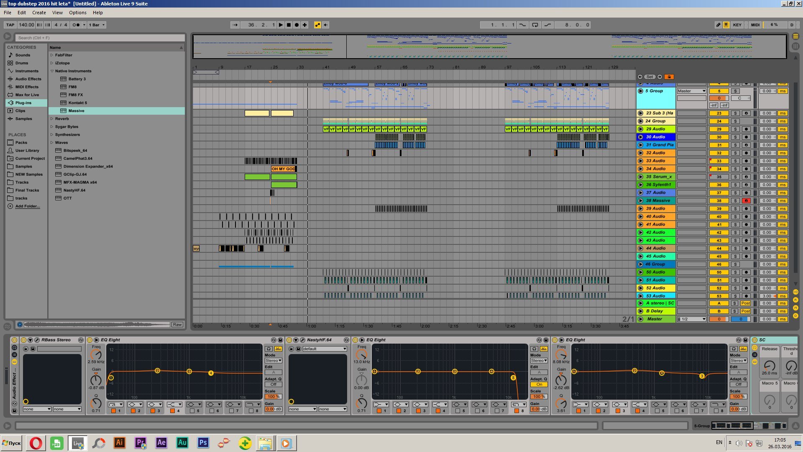Select Drums category in browser
The image size is (803, 452).
[22, 63]
